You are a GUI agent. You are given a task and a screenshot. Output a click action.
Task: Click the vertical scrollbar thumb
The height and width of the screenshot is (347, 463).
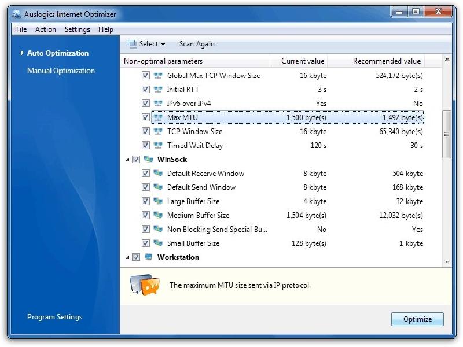447,134
